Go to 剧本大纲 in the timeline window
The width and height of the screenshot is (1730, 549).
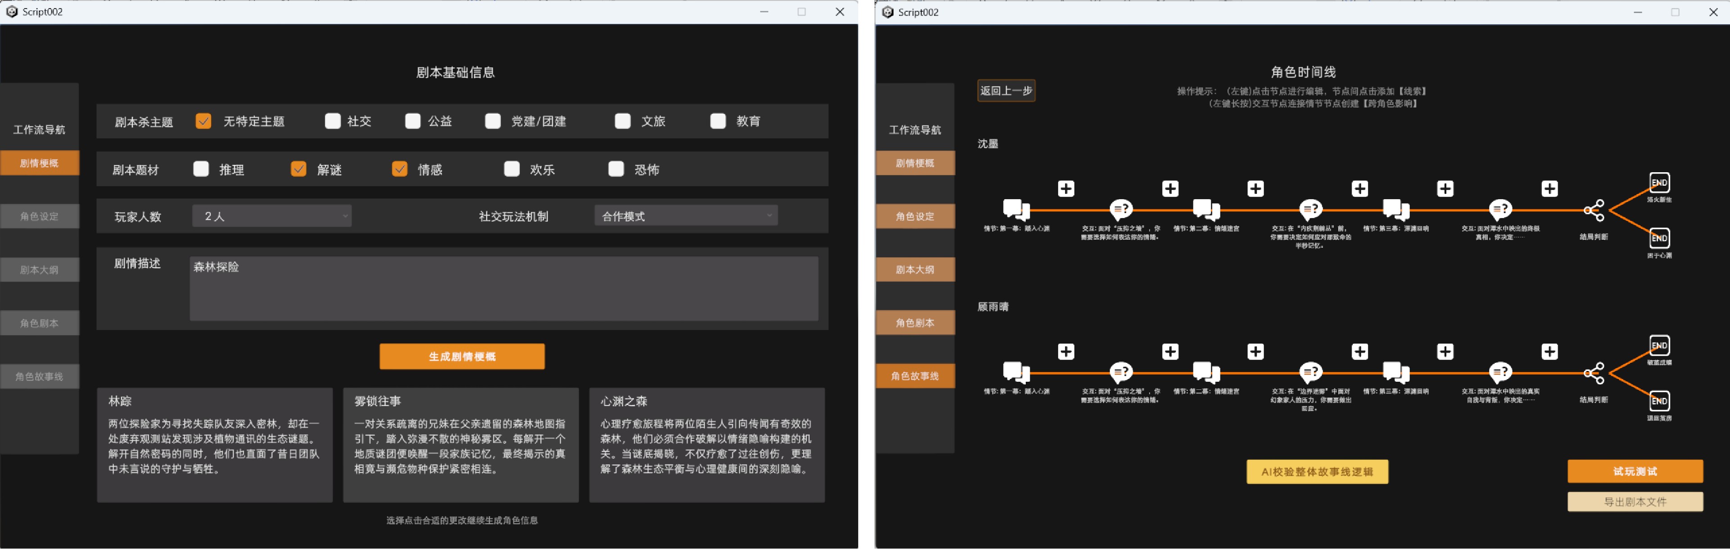[x=915, y=269]
